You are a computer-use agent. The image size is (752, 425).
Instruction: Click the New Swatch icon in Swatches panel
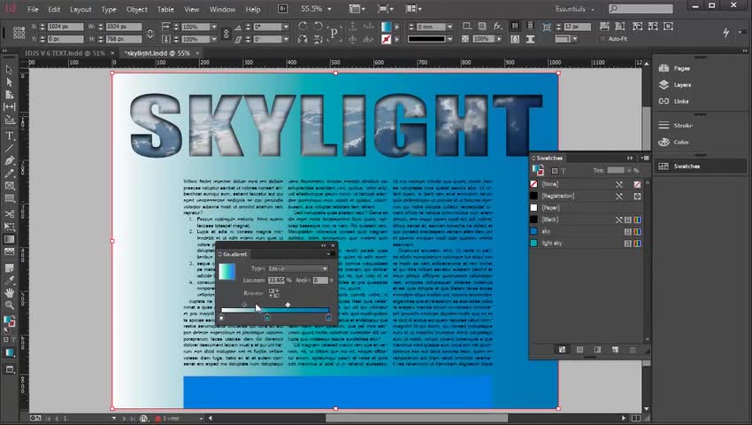(616, 350)
